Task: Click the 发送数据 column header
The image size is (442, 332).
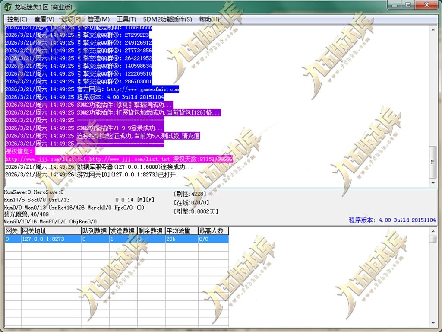Action: tap(123, 231)
